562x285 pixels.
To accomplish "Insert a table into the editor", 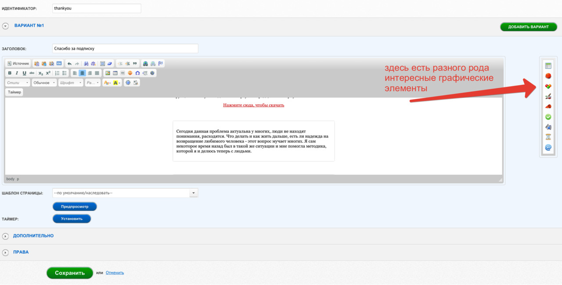I will point(115,73).
